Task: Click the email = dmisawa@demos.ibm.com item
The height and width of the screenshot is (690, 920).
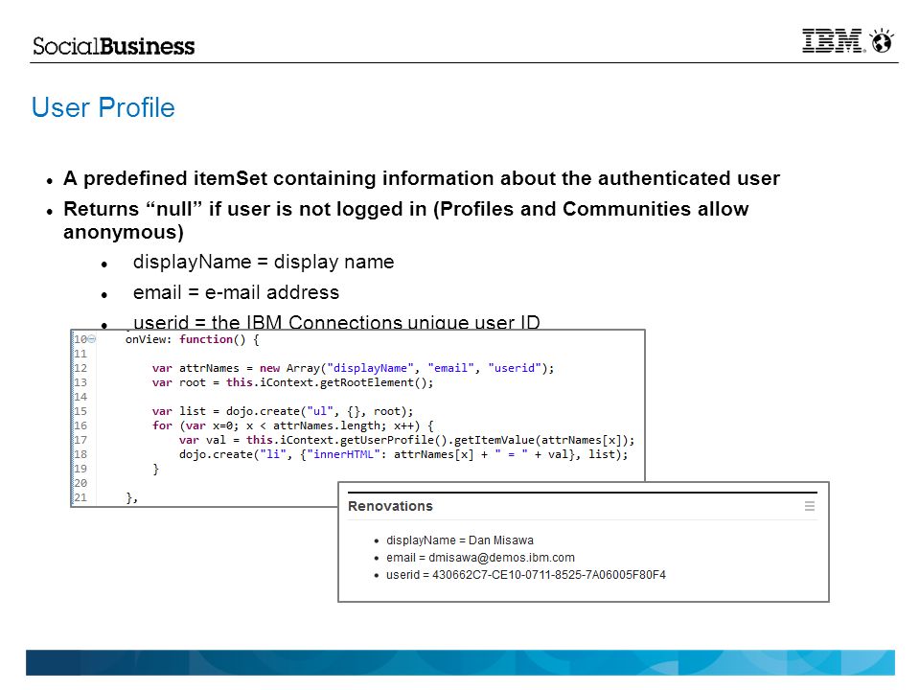Action: pos(480,558)
